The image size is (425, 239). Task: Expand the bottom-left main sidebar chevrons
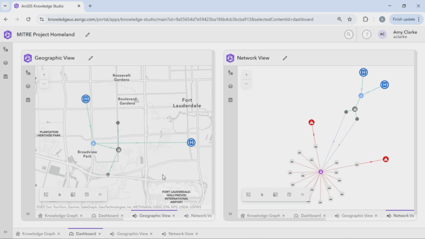(x=5, y=232)
